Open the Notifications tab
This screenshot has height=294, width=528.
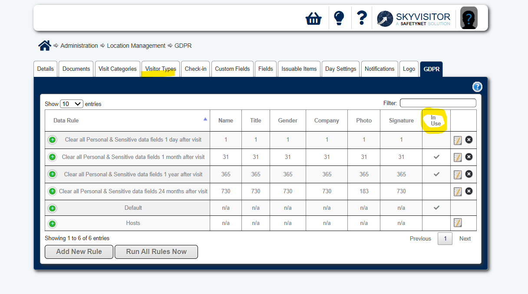pos(379,69)
